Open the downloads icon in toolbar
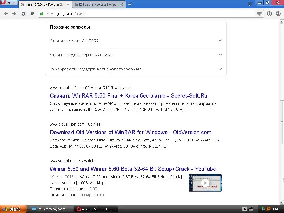 click(269, 14)
